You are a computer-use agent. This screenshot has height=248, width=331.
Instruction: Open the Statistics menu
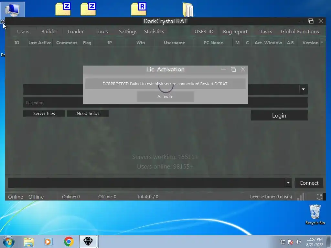click(x=154, y=31)
